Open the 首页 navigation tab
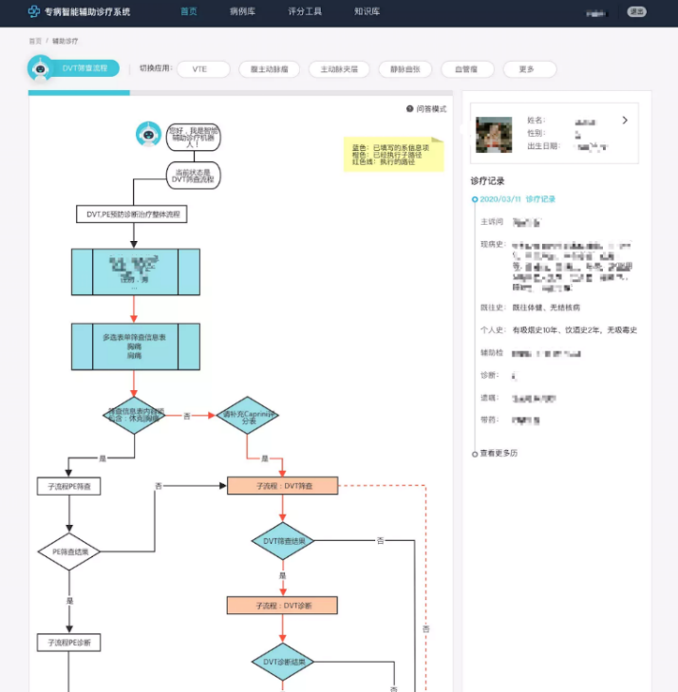Screen dimensions: 678x692 189,11
